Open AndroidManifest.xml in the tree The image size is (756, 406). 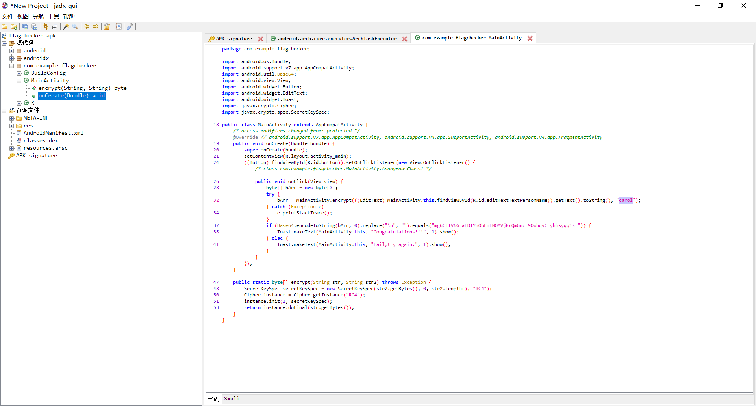(53, 133)
